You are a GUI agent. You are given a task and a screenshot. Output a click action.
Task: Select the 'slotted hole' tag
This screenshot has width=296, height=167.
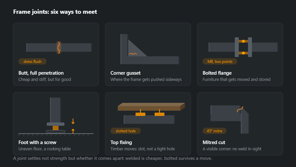(x=126, y=131)
